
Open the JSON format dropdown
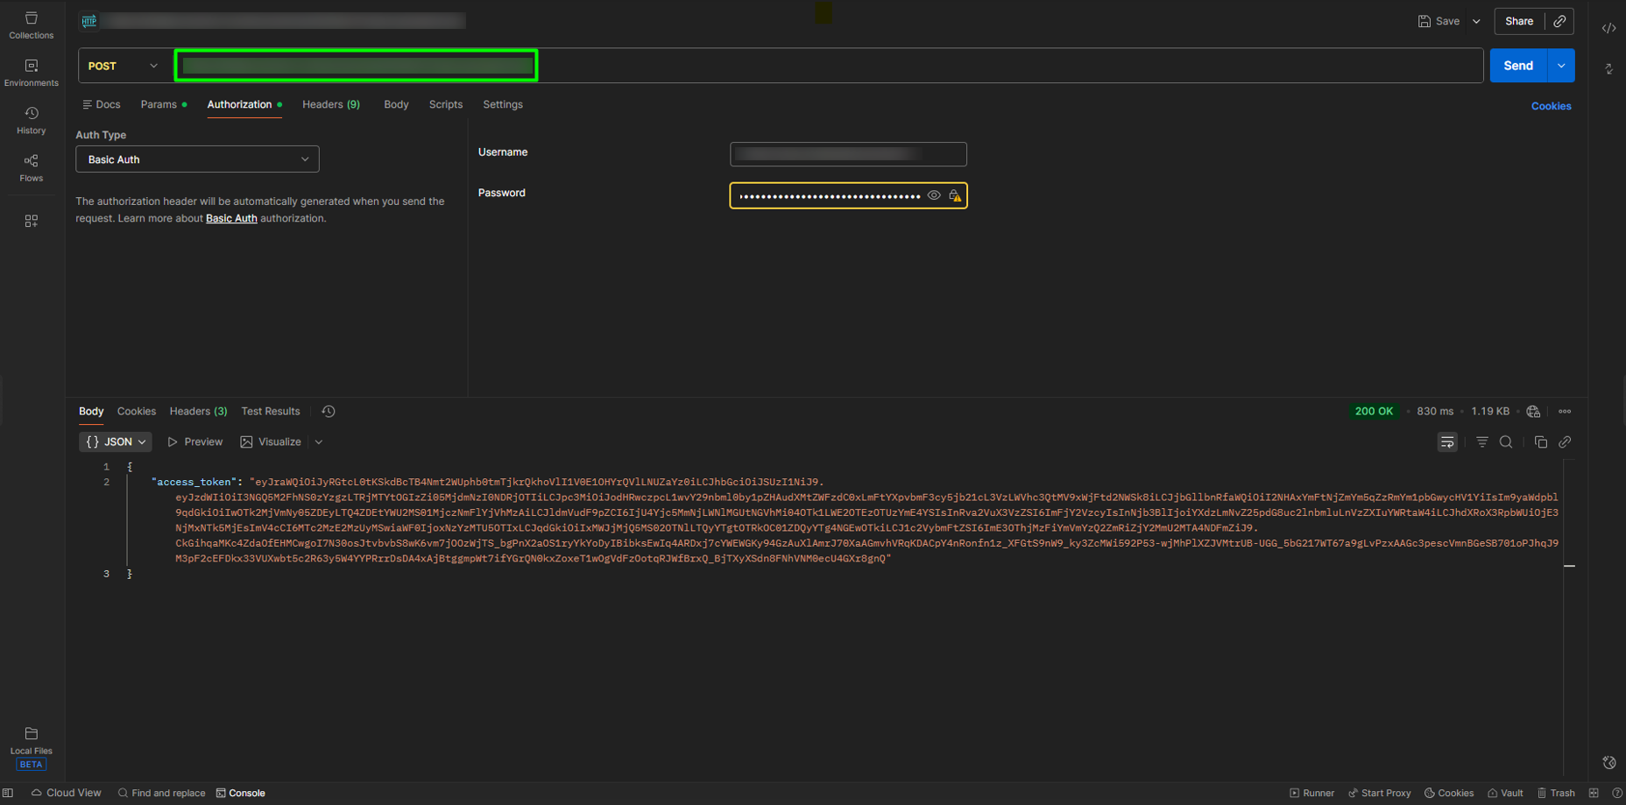(x=116, y=442)
